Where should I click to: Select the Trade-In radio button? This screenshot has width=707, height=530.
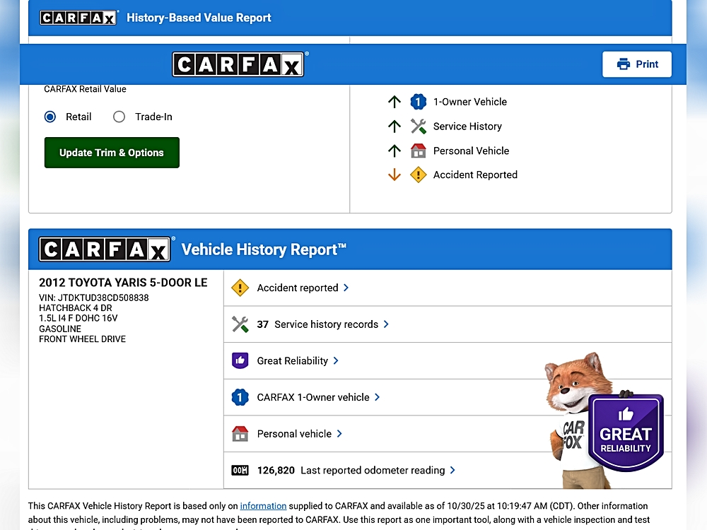[119, 117]
